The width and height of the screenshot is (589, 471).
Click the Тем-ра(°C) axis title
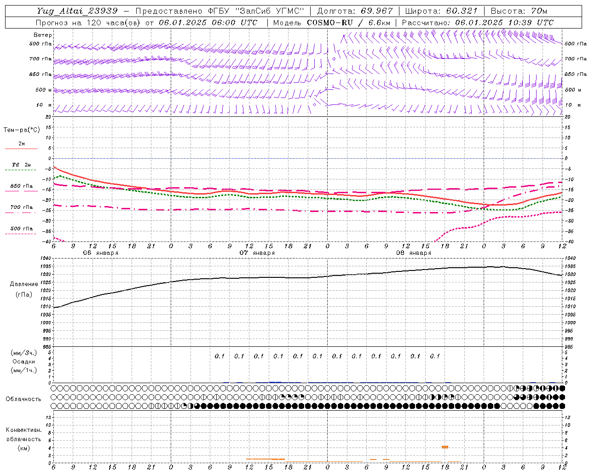[x=22, y=130]
